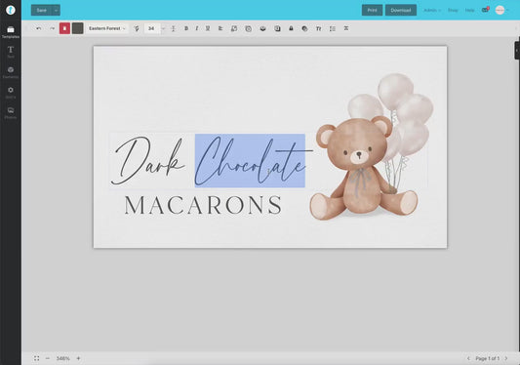The height and width of the screenshot is (365, 520).
Task: Click the glyphs icon beside font name
Action: pos(137,28)
